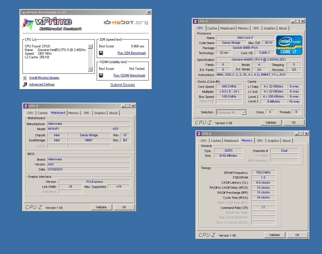
Task: Open Install Missing Libraries link
Action: point(44,78)
